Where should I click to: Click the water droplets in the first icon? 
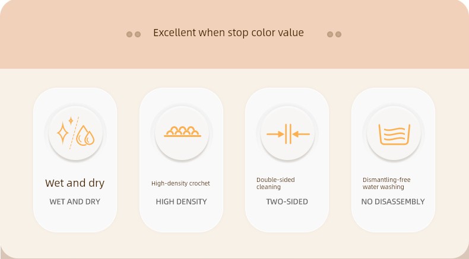click(85, 136)
